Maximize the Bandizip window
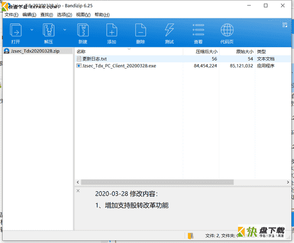Viewport: 294px width, 243px height. pos(266,6)
